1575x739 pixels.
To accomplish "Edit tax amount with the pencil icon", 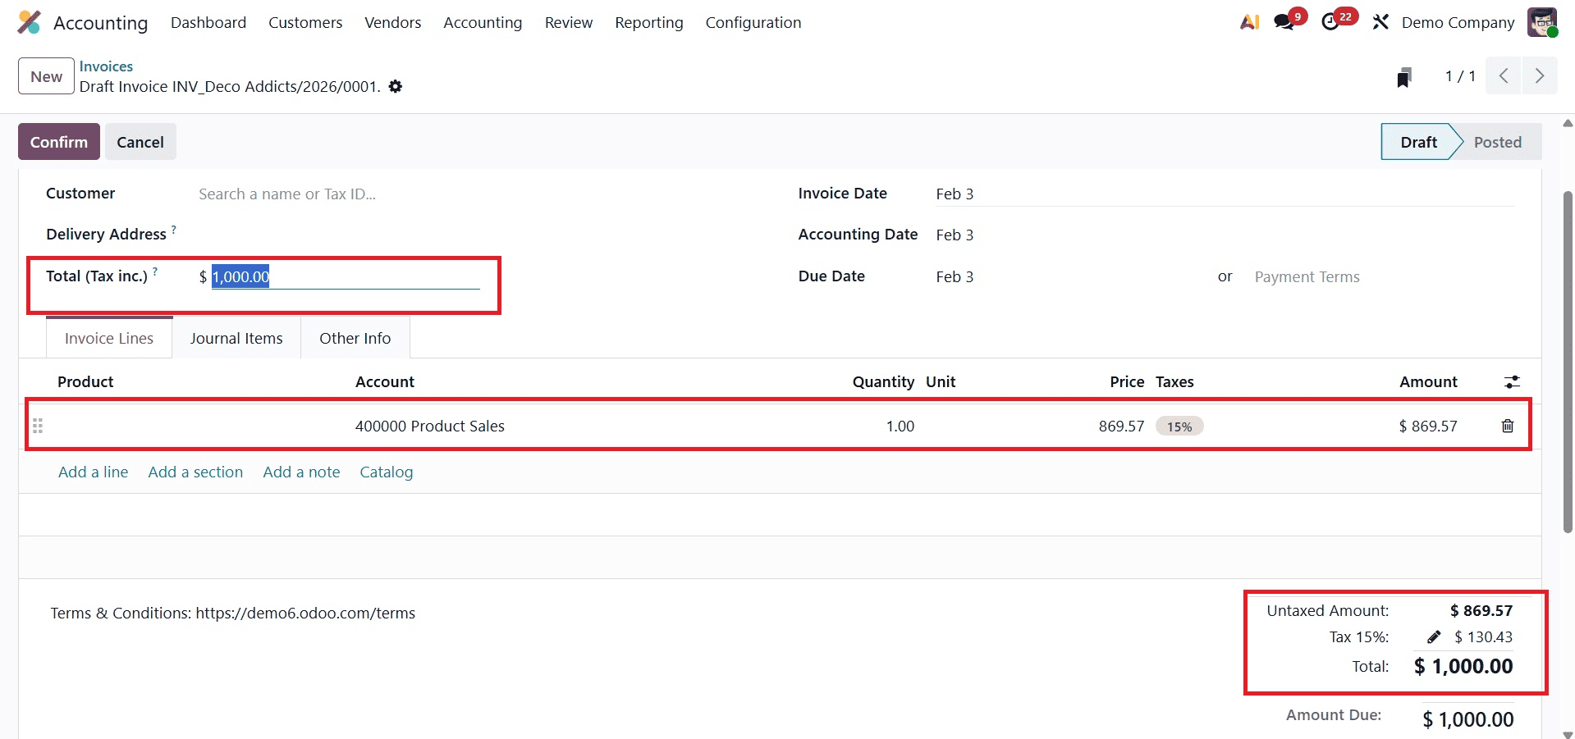I will point(1434,637).
